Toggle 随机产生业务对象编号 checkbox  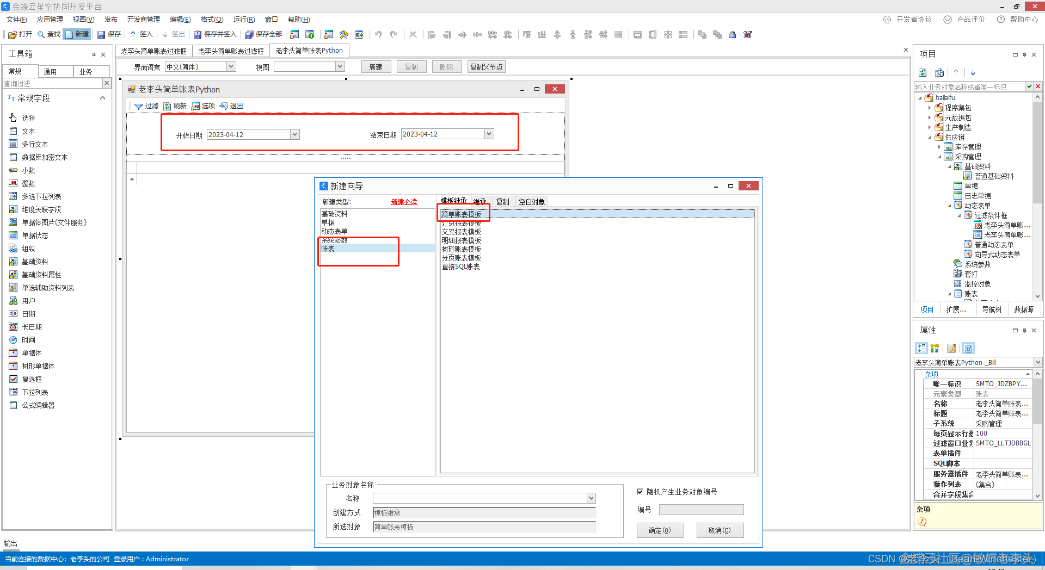pyautogui.click(x=640, y=492)
